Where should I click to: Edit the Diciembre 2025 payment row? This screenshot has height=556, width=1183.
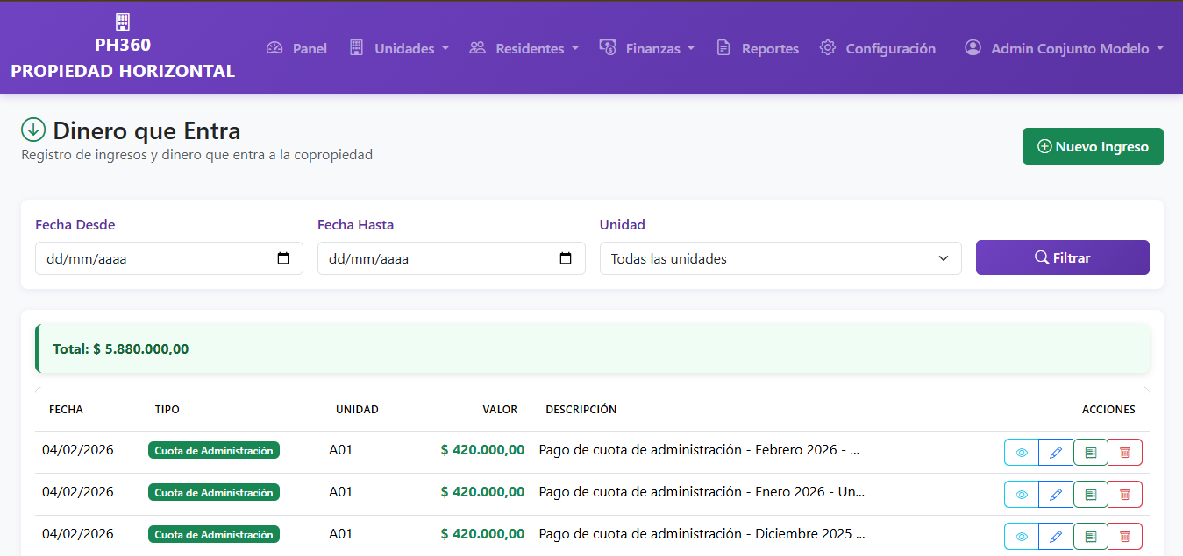1056,537
